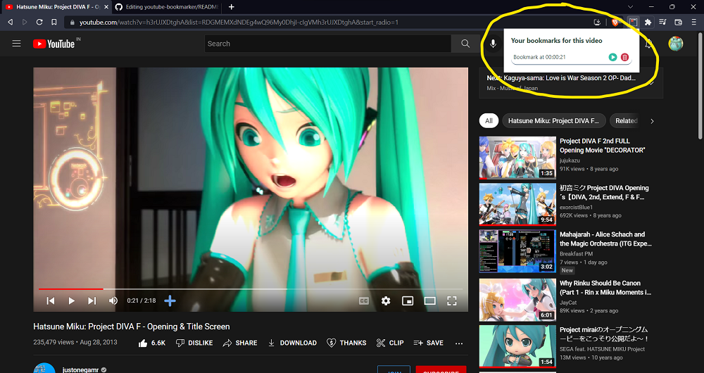Click the DISLIKE button
Viewport: 704px width, 373px height.
(194, 343)
